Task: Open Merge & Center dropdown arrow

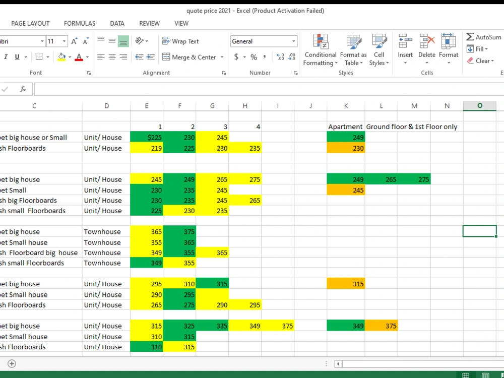Action: [x=222, y=57]
